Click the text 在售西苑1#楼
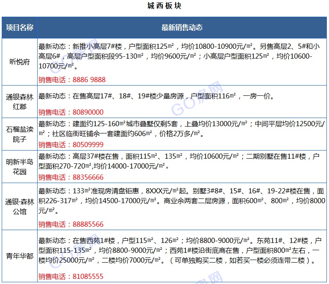Screen dimensions: 329x284 [94, 240]
